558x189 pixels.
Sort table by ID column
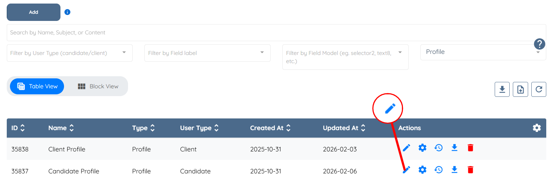(18, 128)
